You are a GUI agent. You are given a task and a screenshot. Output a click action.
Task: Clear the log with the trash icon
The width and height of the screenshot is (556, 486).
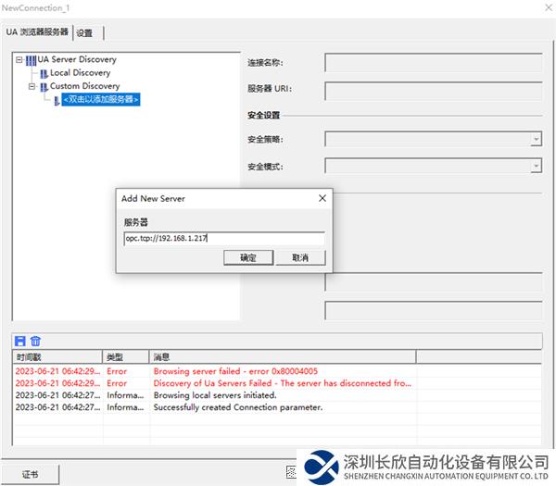35,342
